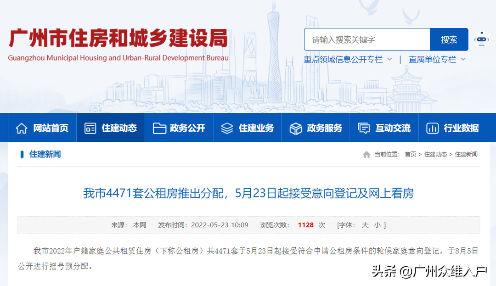Click the news icon beside 住建动态
Image resolution: width=496 pixels, height=286 pixels.
pyautogui.click(x=90, y=128)
